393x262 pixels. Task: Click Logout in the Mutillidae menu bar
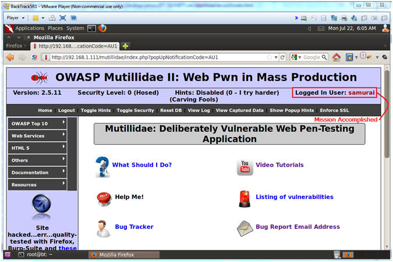[66, 110]
